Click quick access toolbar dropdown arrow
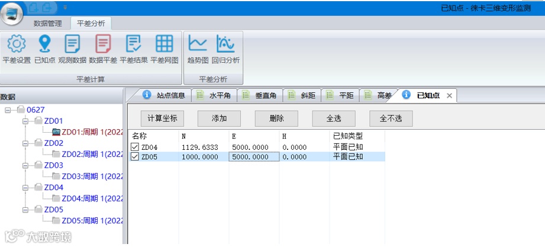This screenshot has width=545, height=247. (x=65, y=7)
